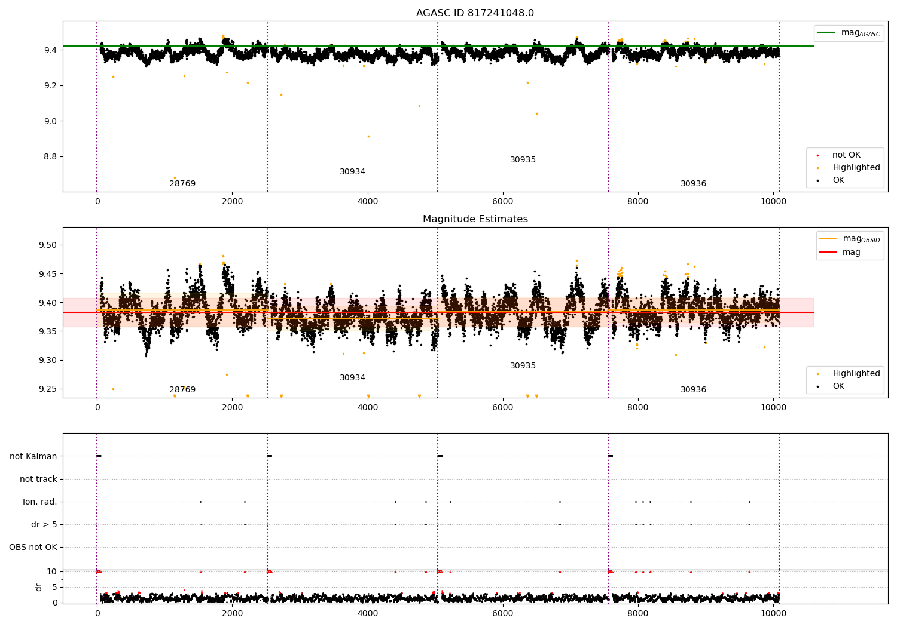This screenshot has height=627, width=897.
Task: Click the 9.30 y-tick label in middle panel
Action: (48, 360)
